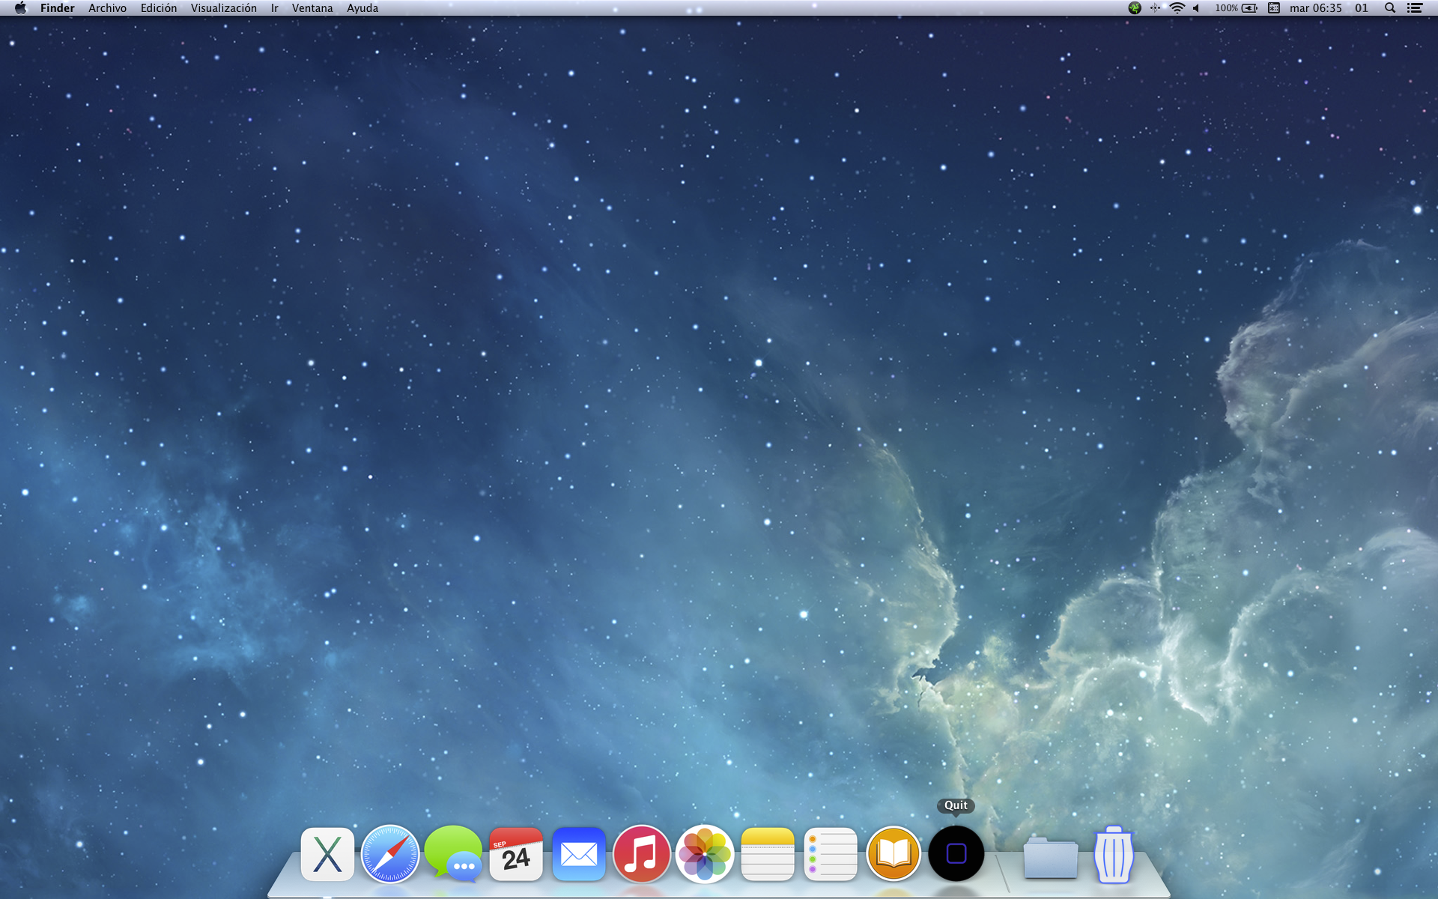The height and width of the screenshot is (899, 1438).
Task: Launch Messages from the dock
Action: pyautogui.click(x=453, y=854)
